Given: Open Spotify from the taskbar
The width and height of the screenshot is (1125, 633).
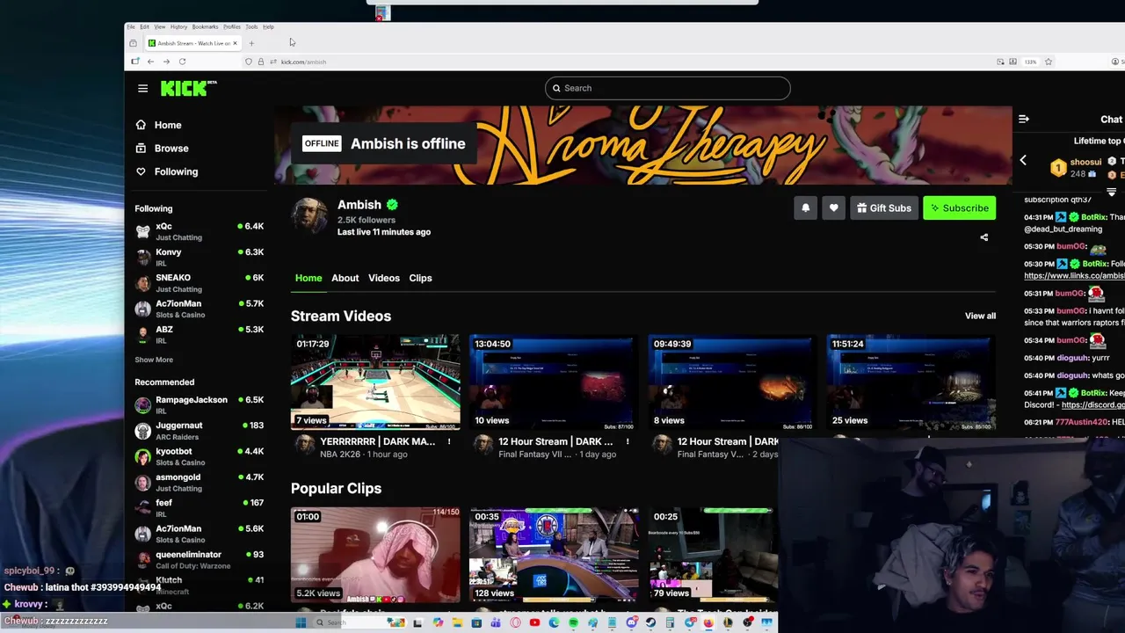Looking at the screenshot, I should [573, 622].
